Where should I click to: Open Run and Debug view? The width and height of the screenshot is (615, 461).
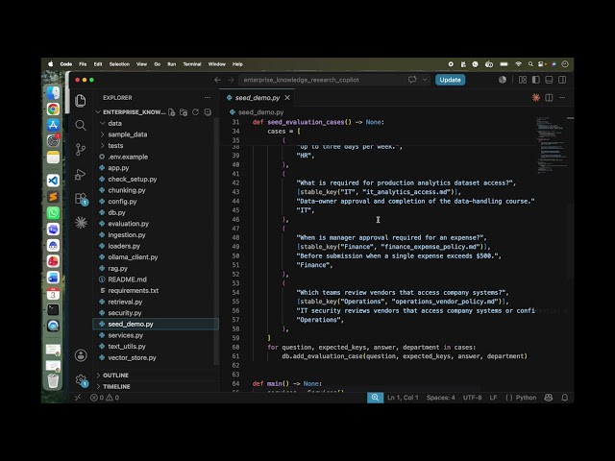[81, 175]
